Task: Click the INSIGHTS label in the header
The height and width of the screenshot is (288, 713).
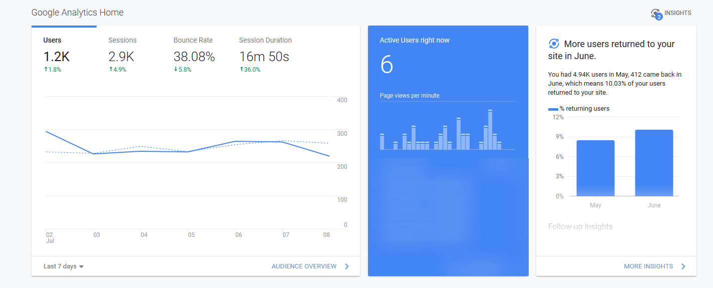Action: 677,13
